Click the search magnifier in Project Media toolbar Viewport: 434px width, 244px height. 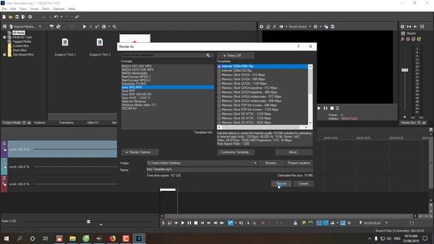[115, 26]
